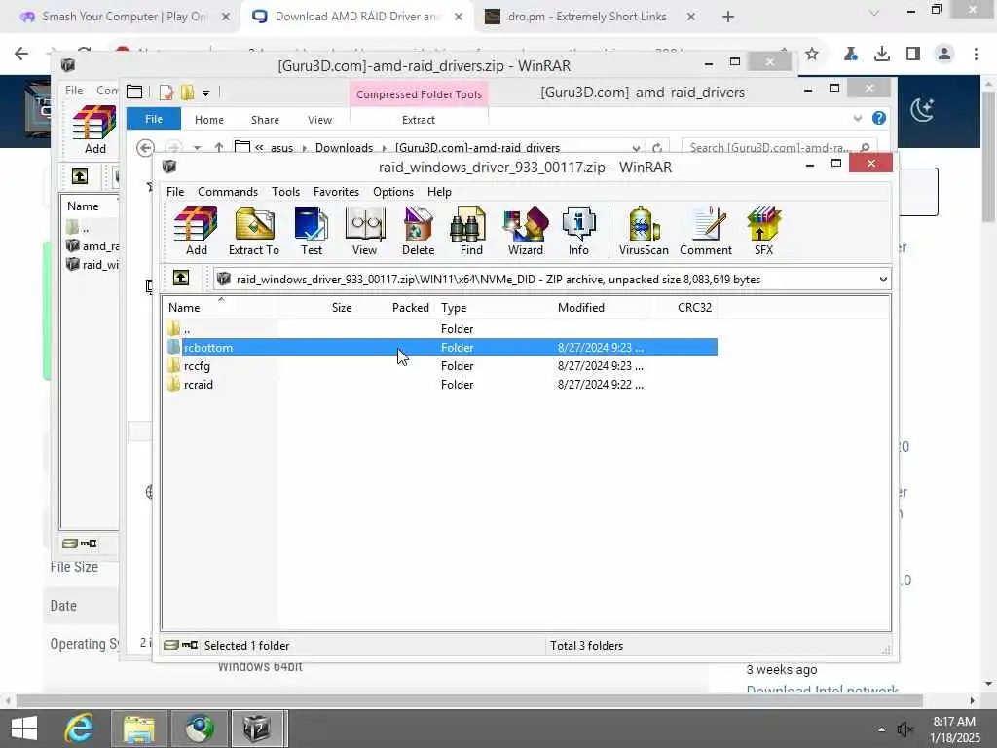Open the View toolbar icon
997x748 pixels.
[364, 232]
